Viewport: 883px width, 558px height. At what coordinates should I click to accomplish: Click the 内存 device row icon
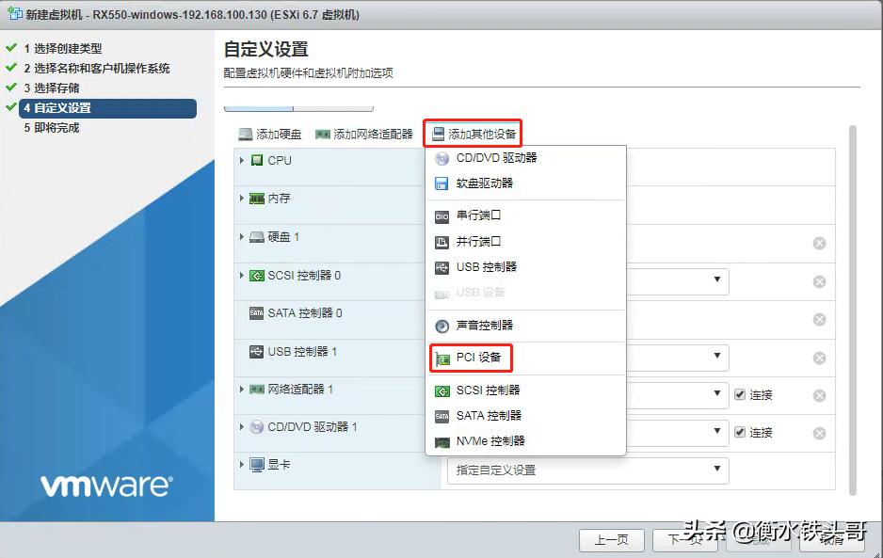tap(257, 199)
